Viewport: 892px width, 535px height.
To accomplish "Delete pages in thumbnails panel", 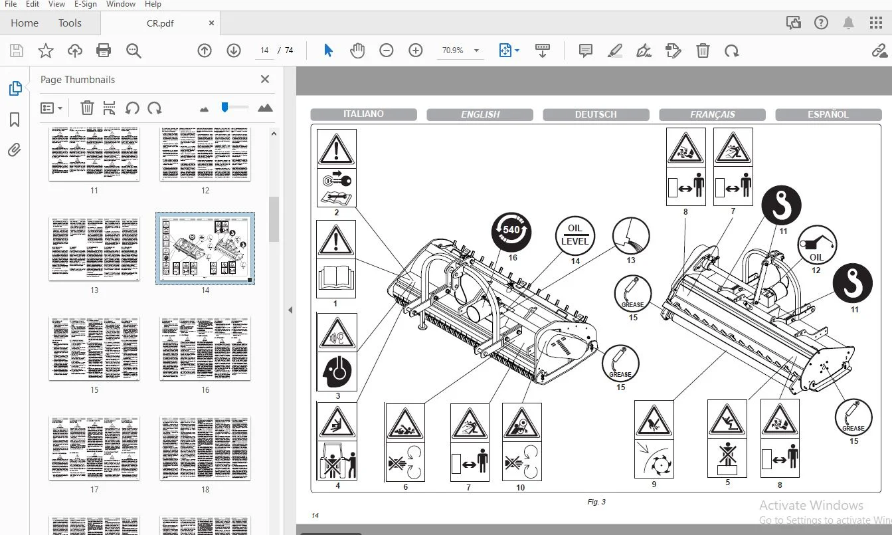I will (87, 108).
